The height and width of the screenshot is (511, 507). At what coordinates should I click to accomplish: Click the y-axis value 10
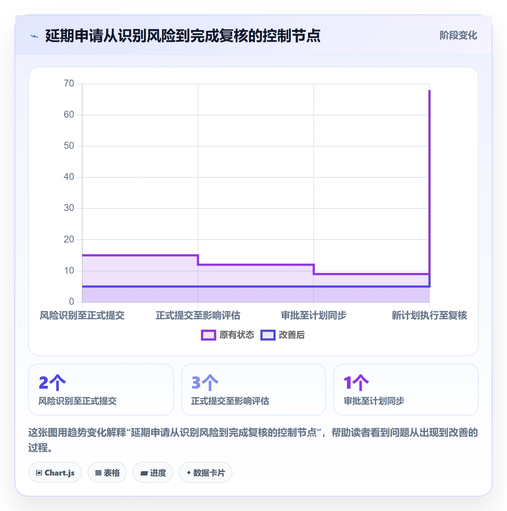(69, 270)
